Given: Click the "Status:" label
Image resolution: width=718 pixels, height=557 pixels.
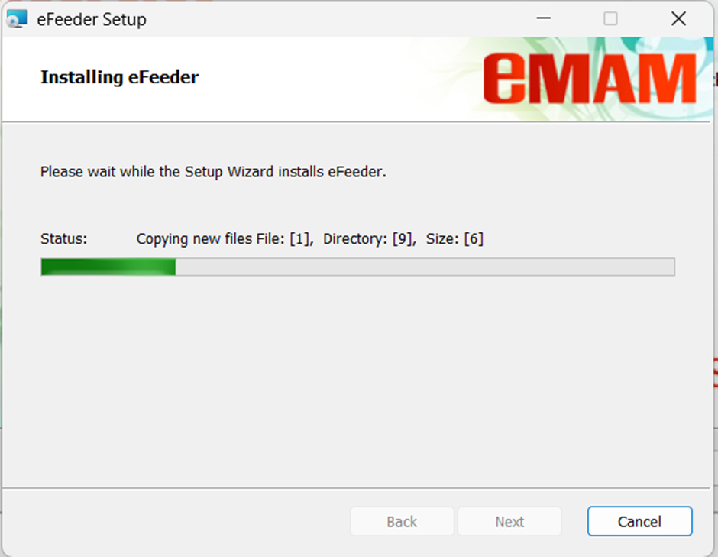Looking at the screenshot, I should click(63, 238).
